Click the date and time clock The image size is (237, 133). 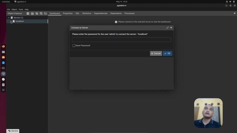pyautogui.click(x=122, y=1)
